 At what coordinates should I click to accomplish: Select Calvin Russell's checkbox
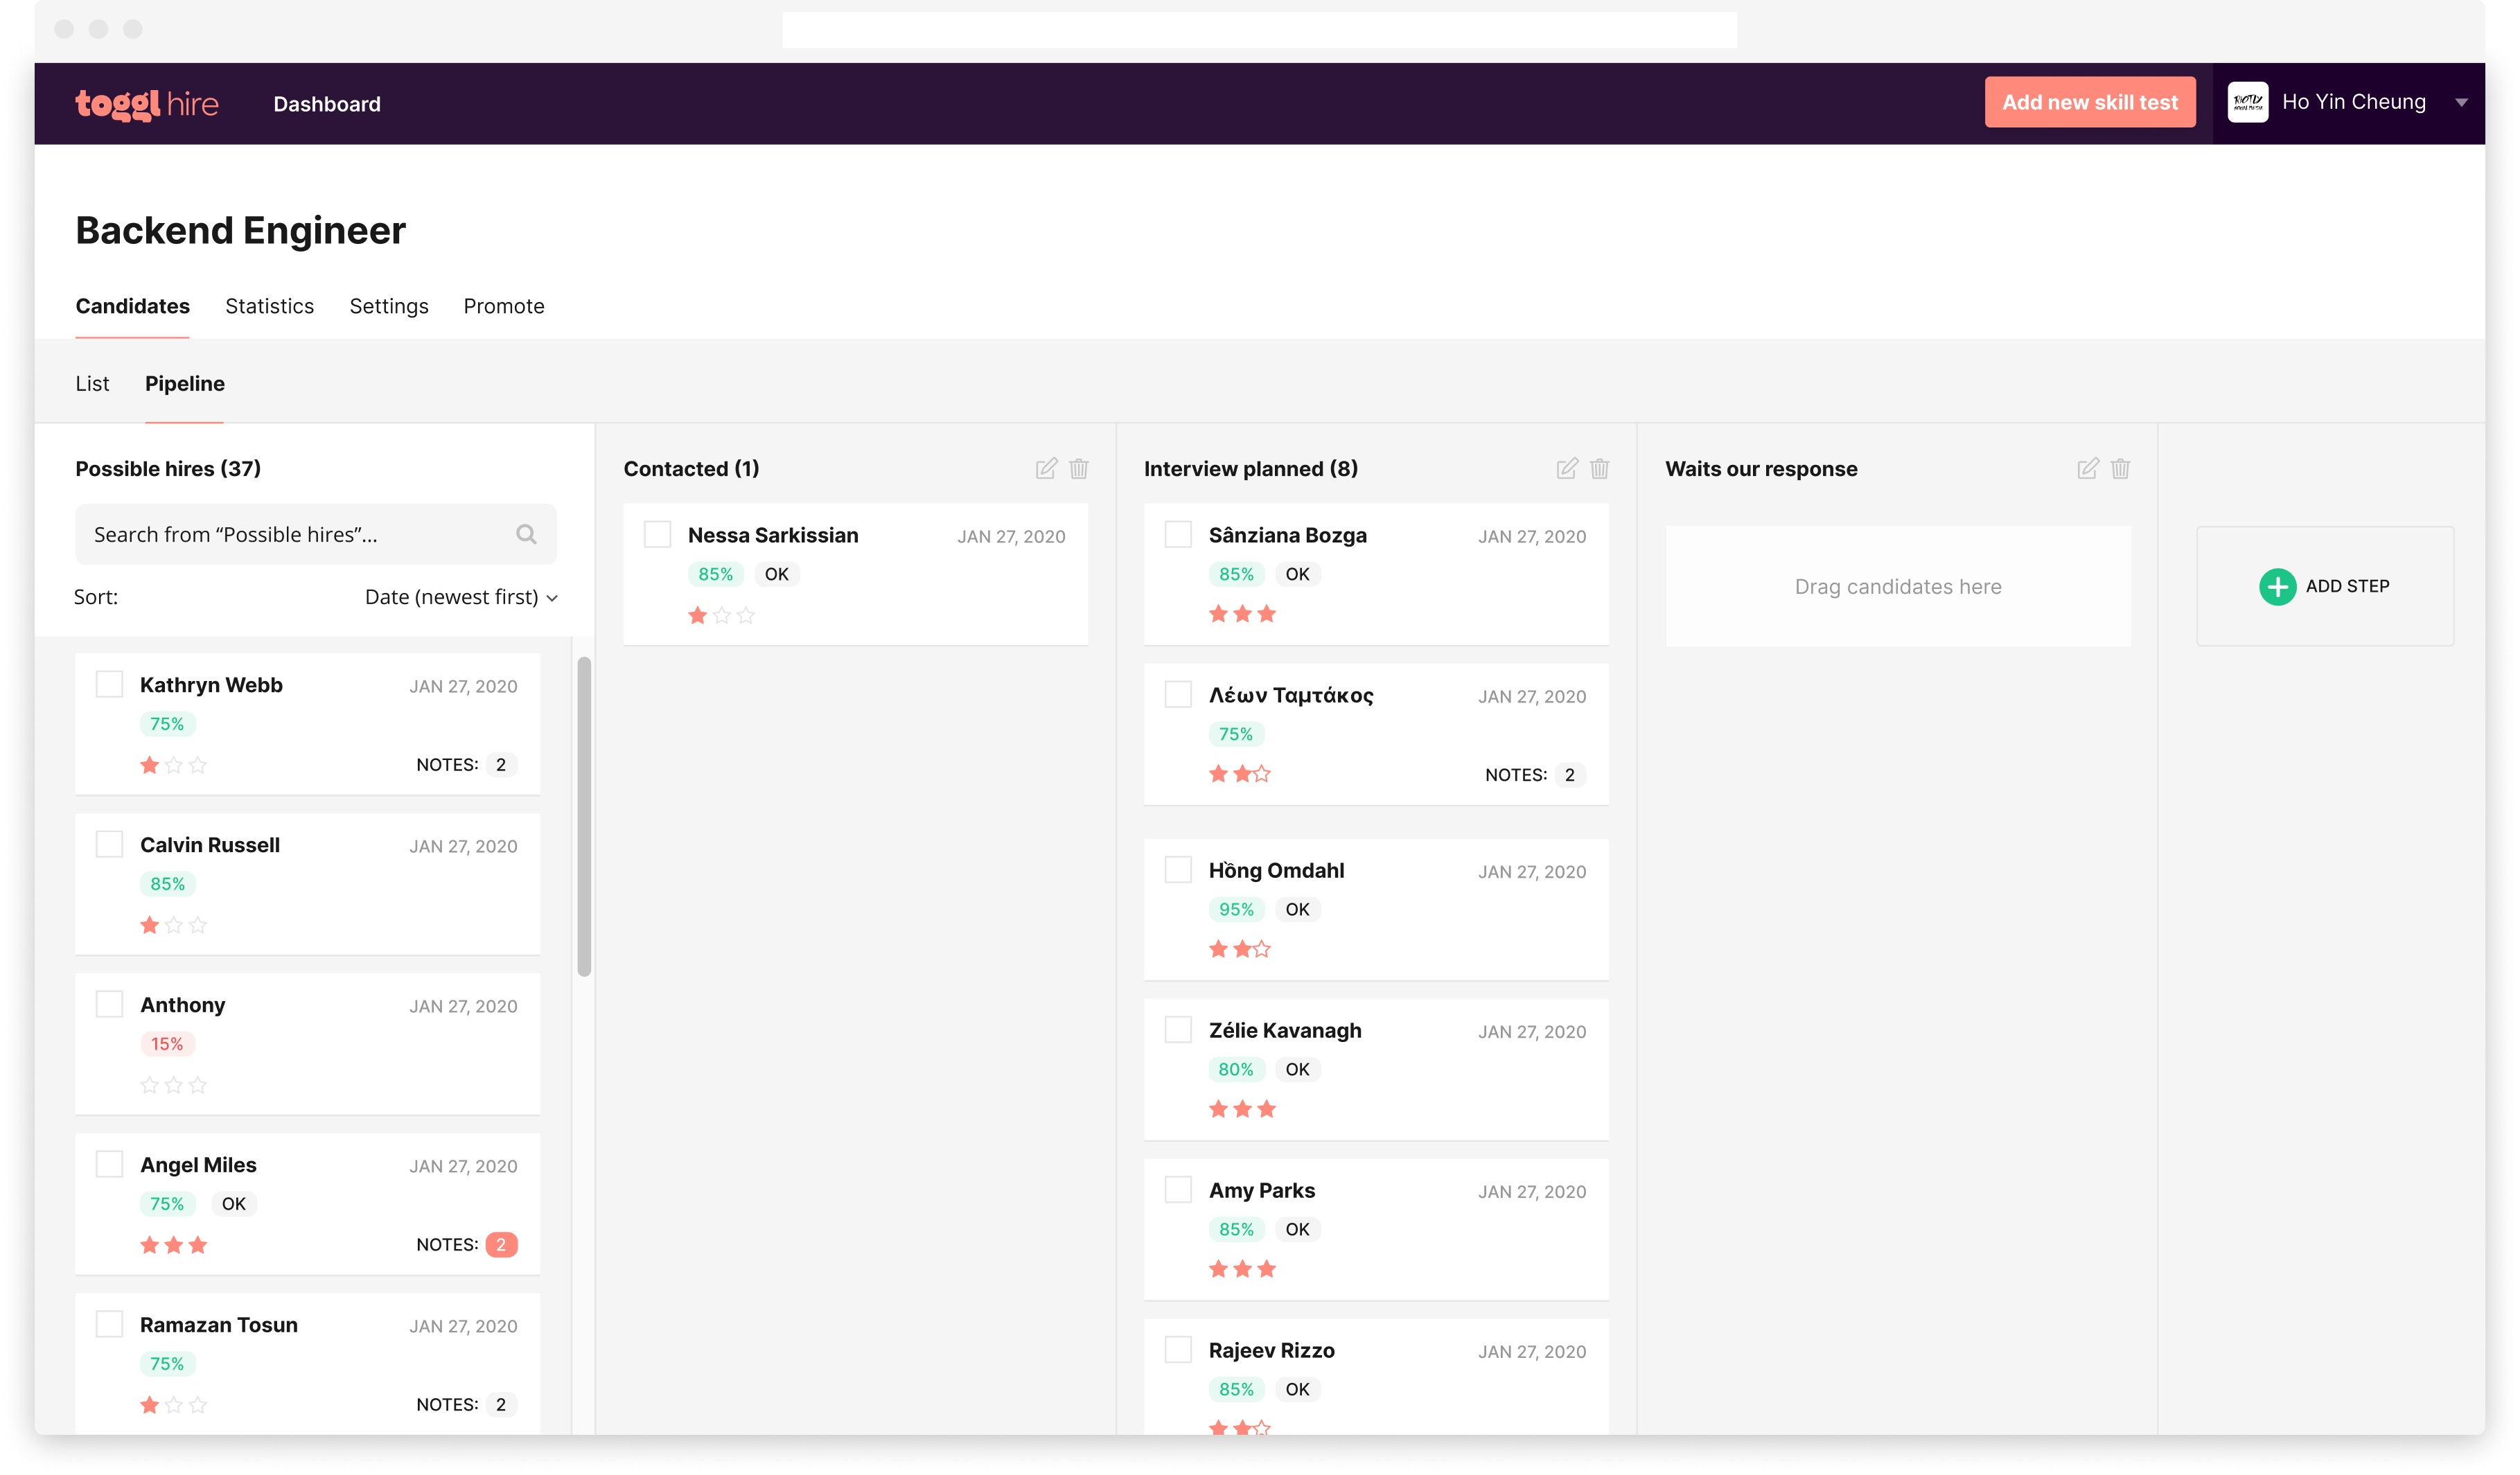click(x=109, y=844)
